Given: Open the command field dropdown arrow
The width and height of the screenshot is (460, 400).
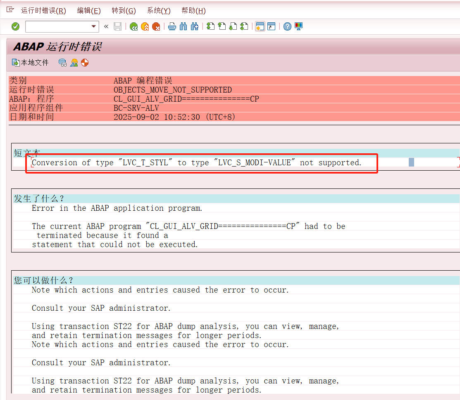Looking at the screenshot, I should click(93, 26).
